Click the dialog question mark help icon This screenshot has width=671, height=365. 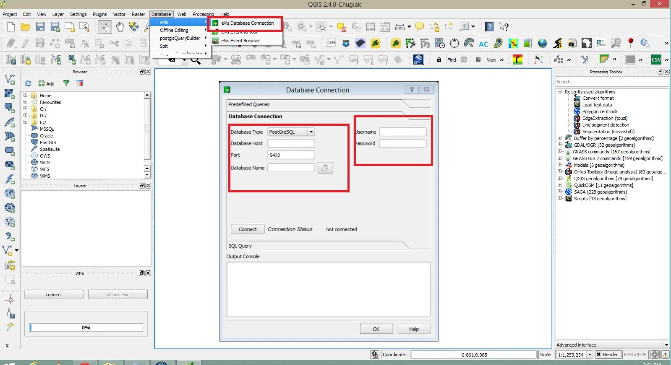[412, 90]
